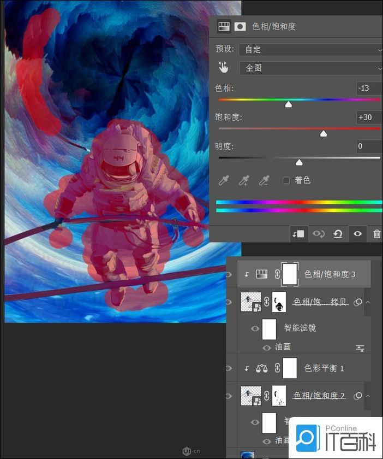
Task: Toggle the eye beside first 油画 filter
Action: 267,348
